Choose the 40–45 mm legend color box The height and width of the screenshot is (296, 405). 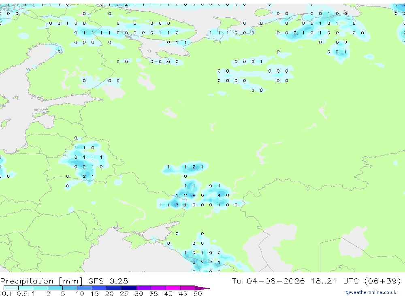click(173, 288)
